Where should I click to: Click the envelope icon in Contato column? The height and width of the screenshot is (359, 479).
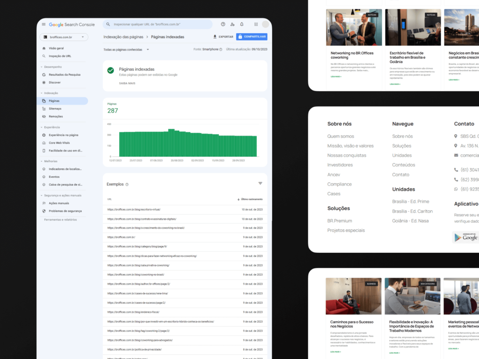coord(456,155)
